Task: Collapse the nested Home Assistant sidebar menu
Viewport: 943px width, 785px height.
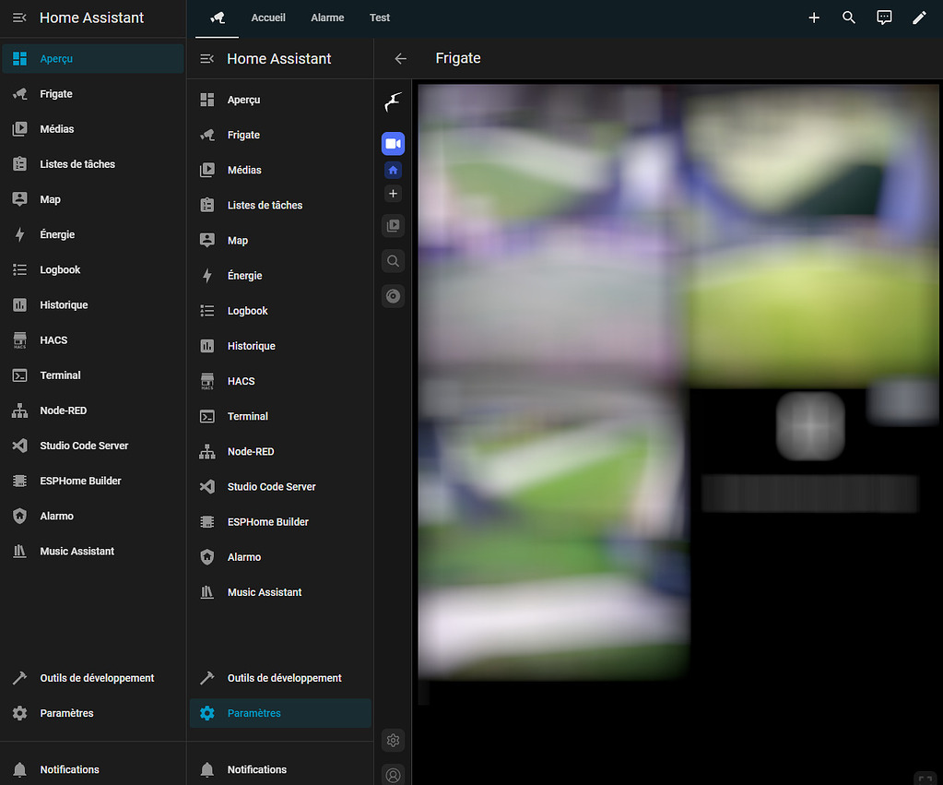Action: pos(207,58)
